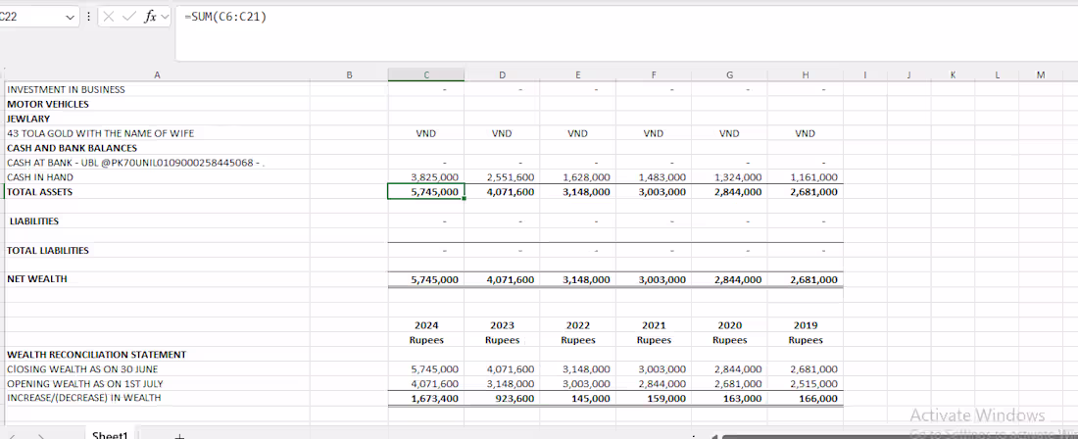Click the CASH AT BANK - UBL cell

click(158, 163)
